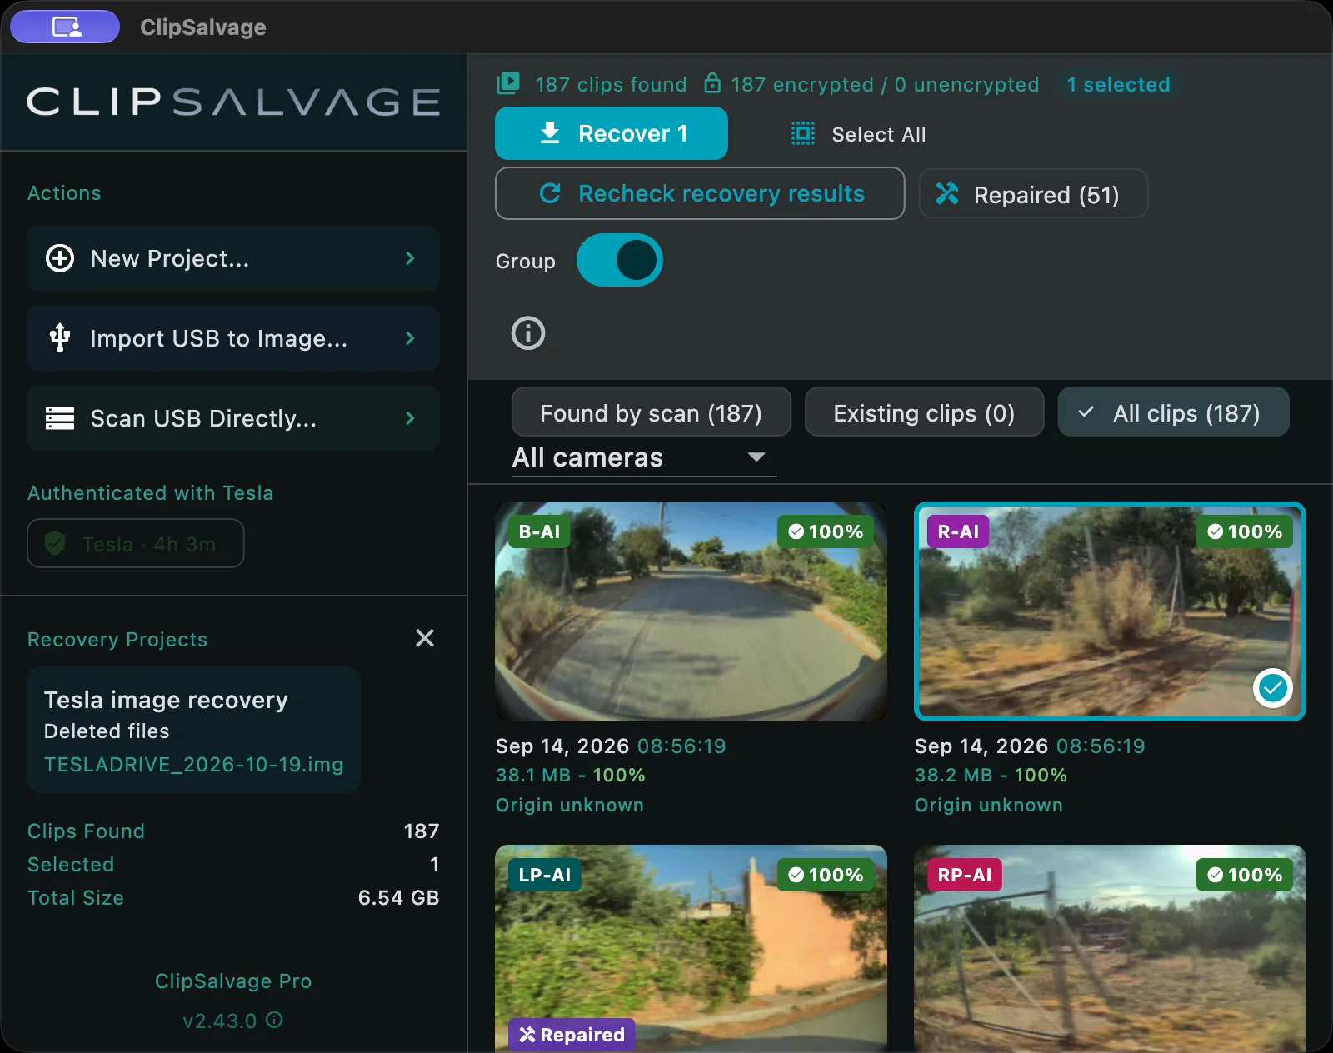1333x1053 pixels.
Task: Click the plus icon on New Project
Action: pyautogui.click(x=60, y=258)
